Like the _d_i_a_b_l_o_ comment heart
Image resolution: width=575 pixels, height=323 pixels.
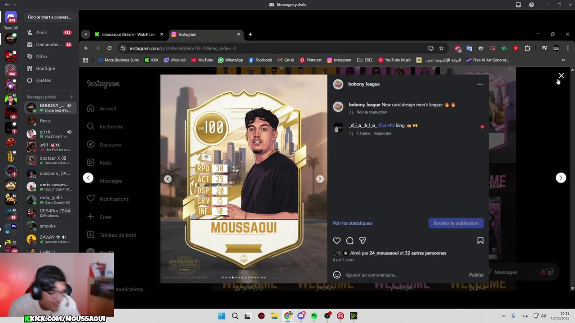tap(482, 127)
